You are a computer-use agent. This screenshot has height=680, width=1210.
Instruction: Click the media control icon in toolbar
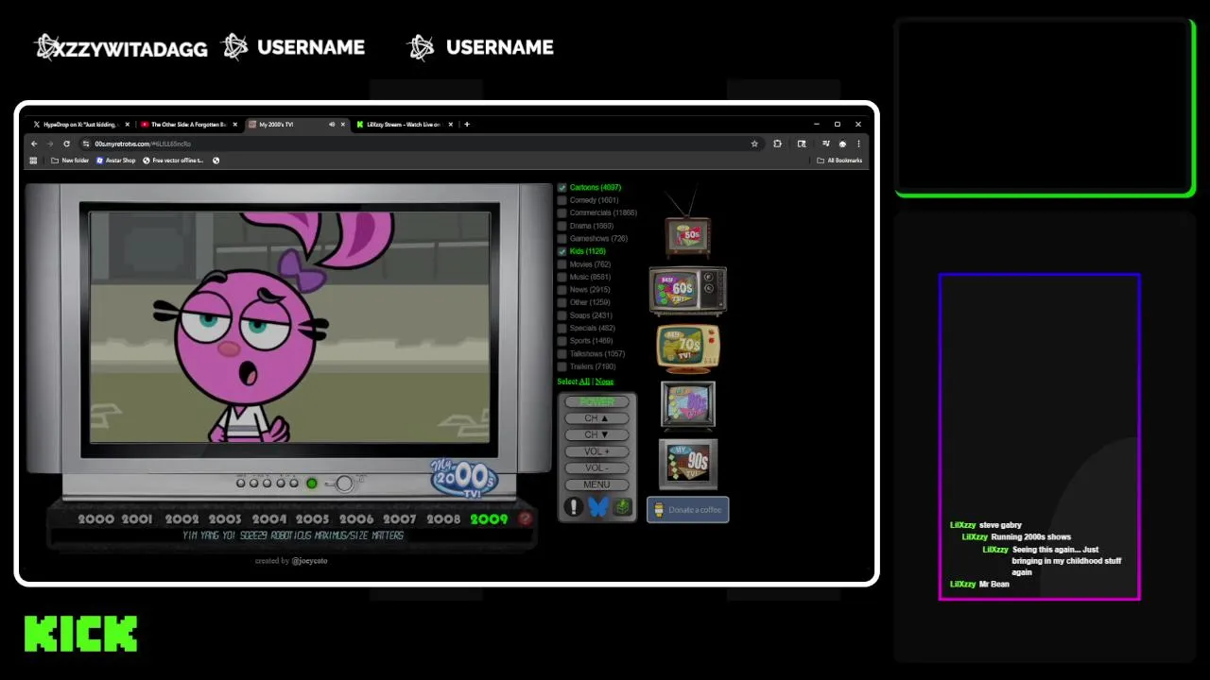tap(825, 144)
